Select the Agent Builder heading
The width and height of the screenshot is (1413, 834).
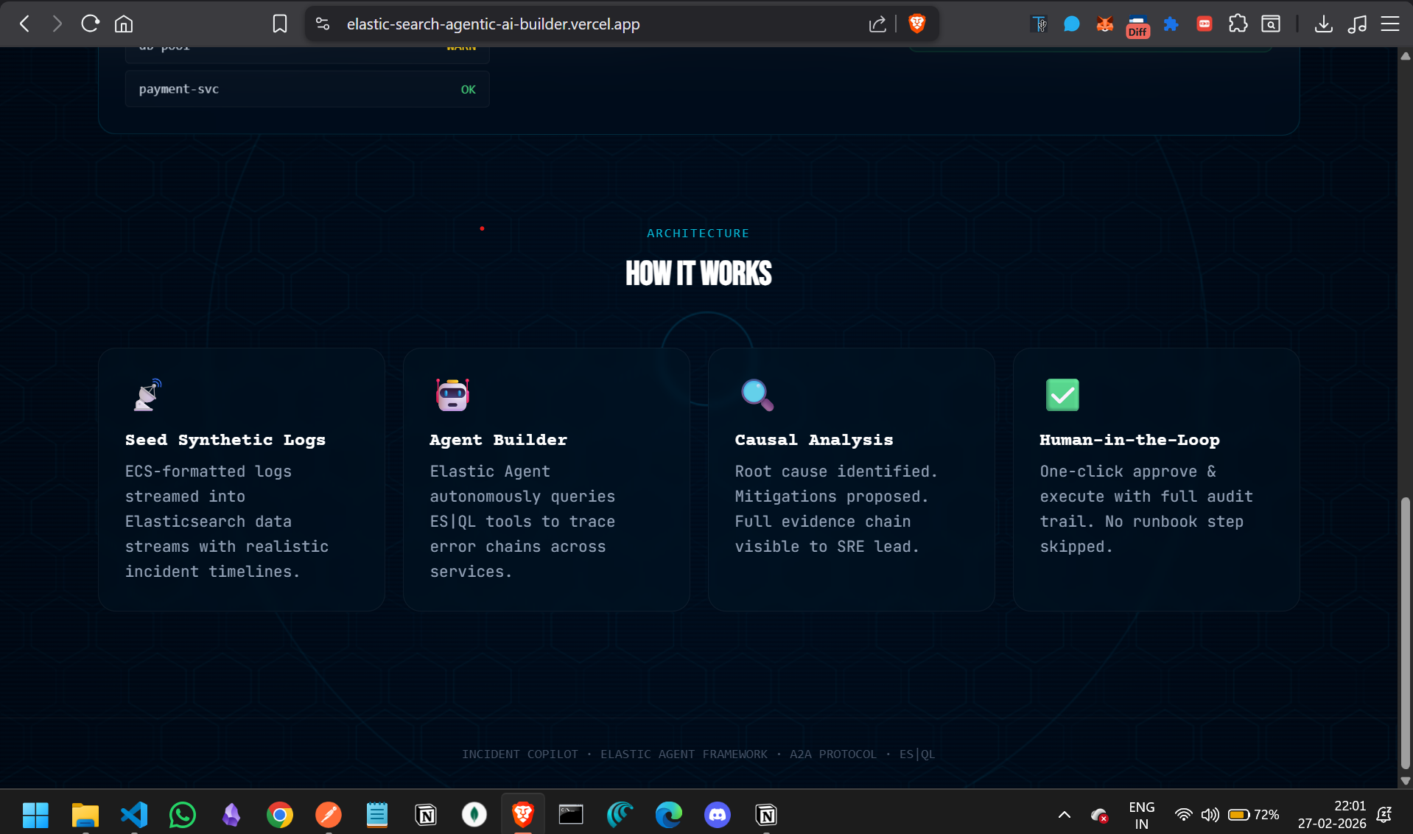coord(499,440)
